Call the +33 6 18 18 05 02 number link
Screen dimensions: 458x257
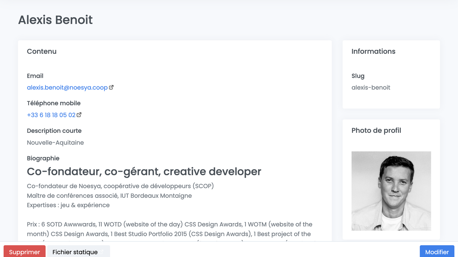pyautogui.click(x=51, y=115)
